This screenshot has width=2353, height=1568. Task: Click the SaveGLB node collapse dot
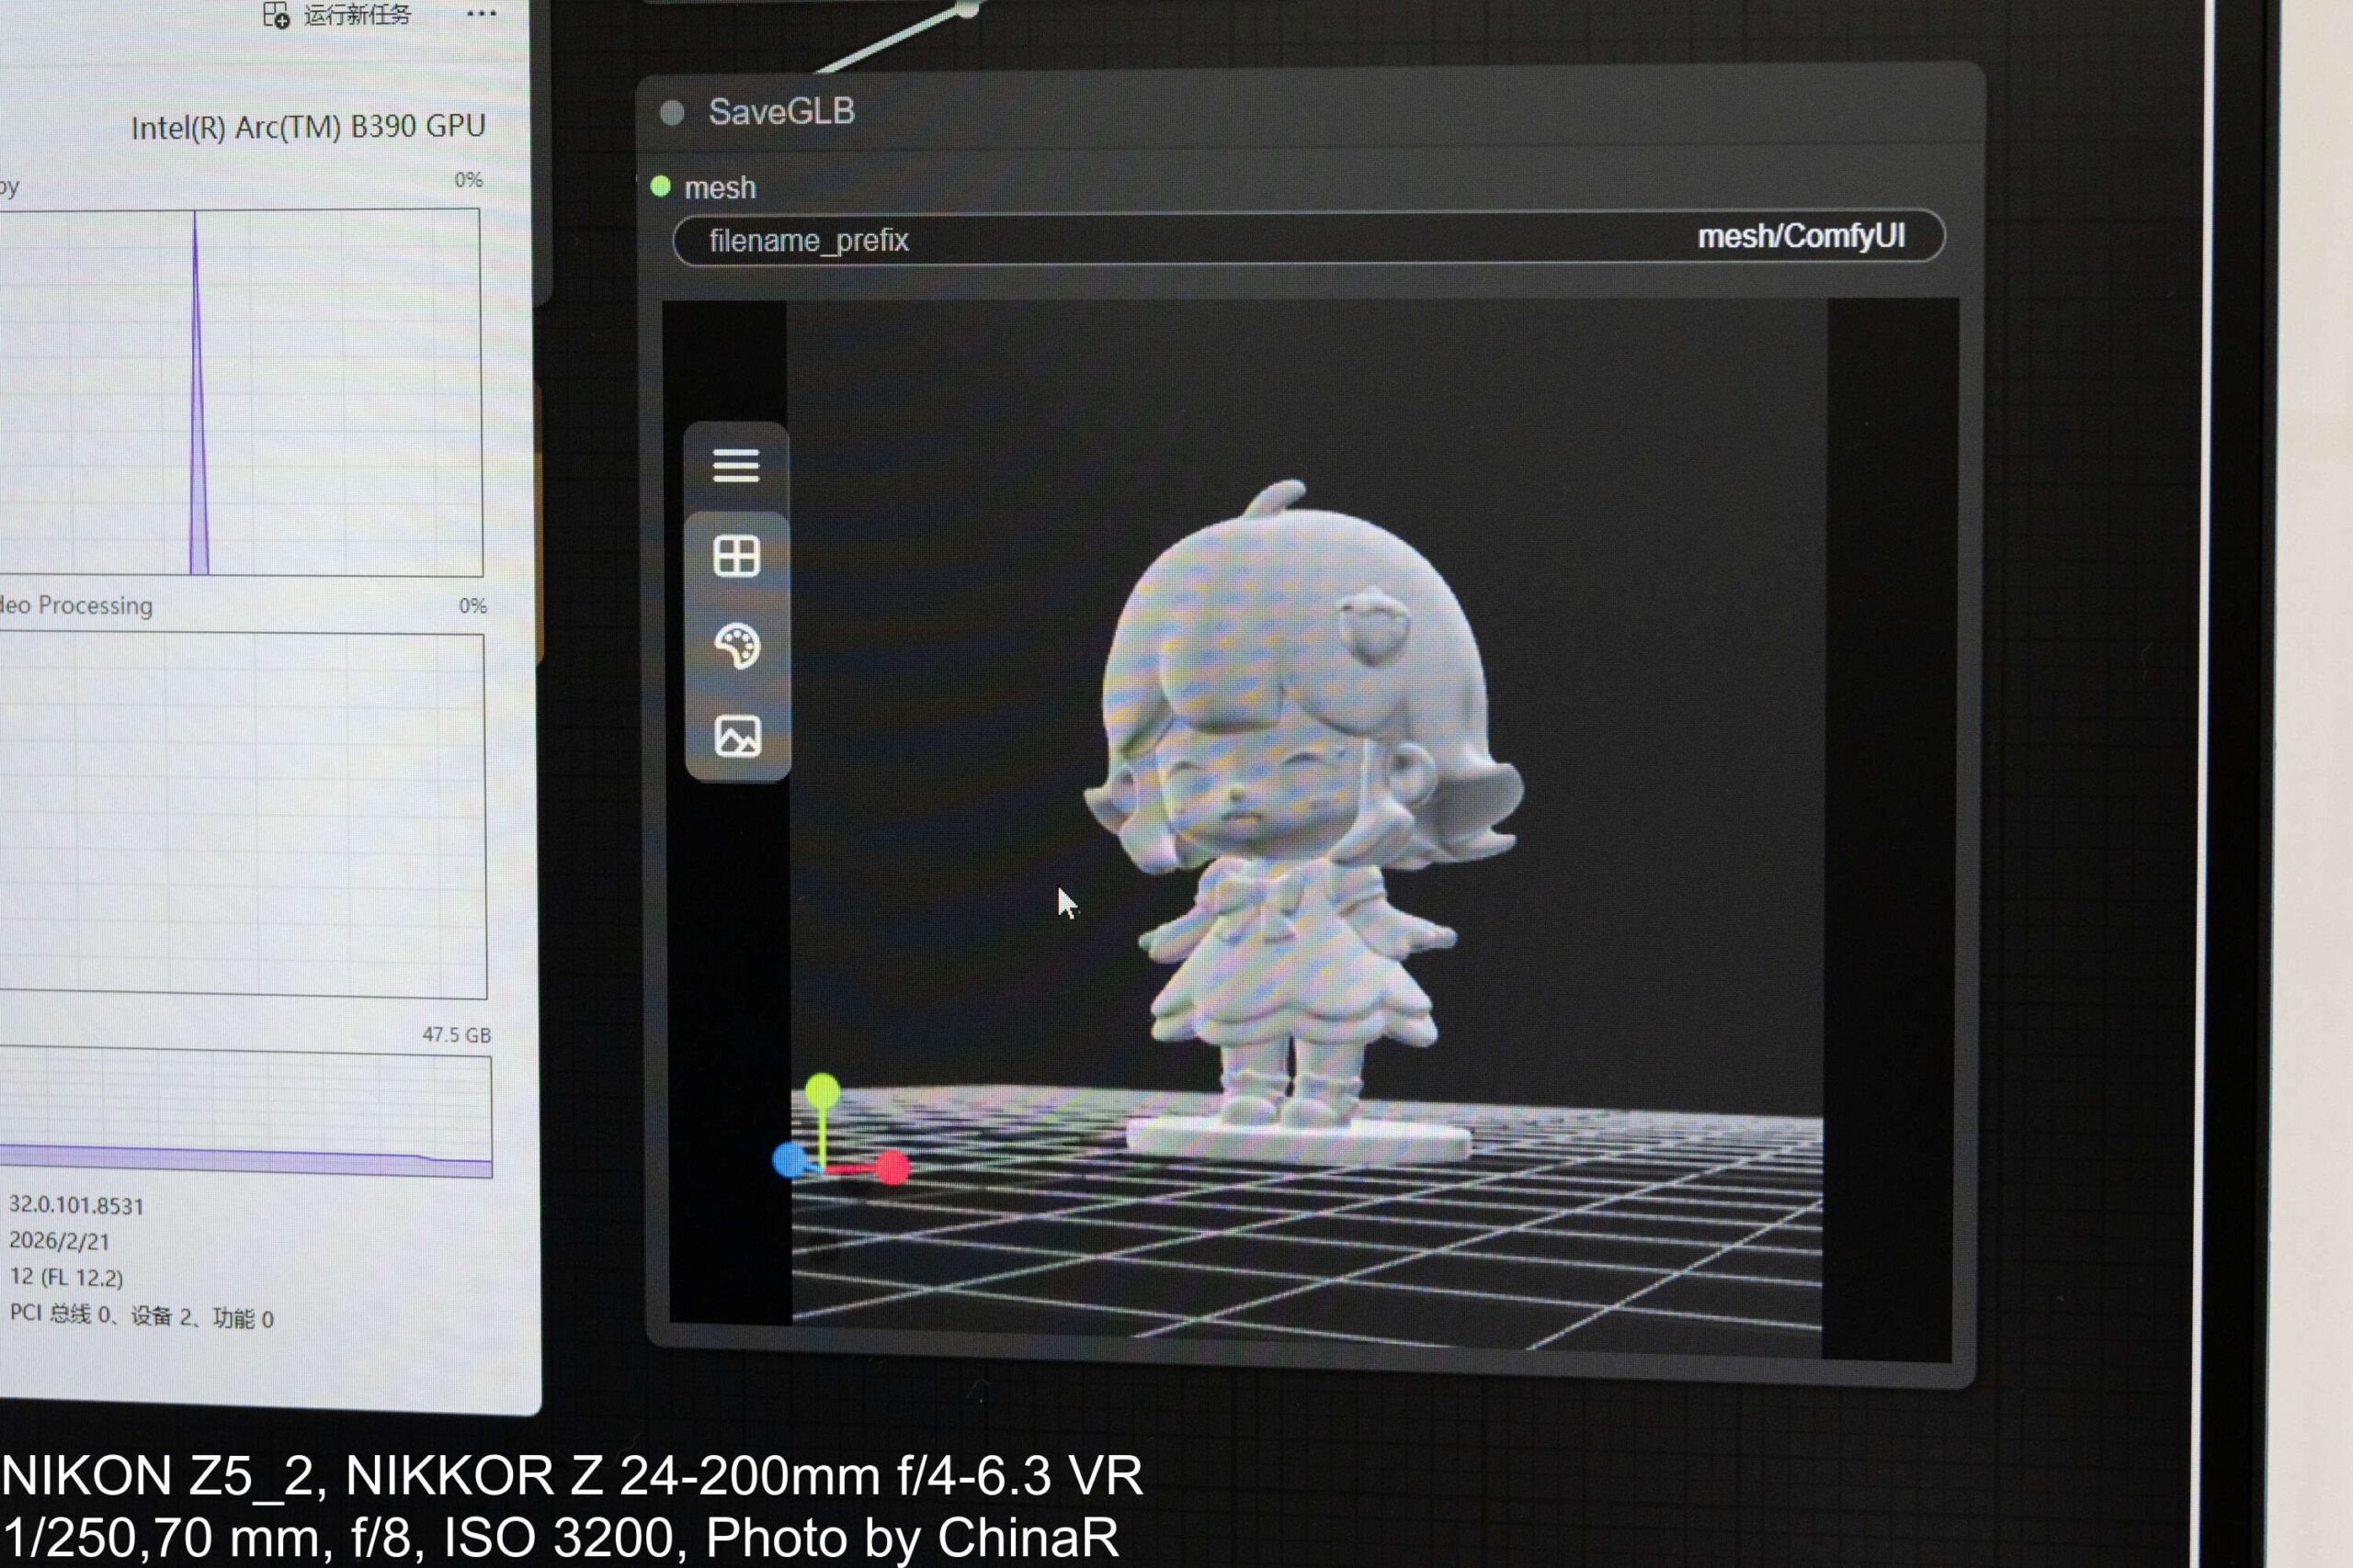point(672,113)
